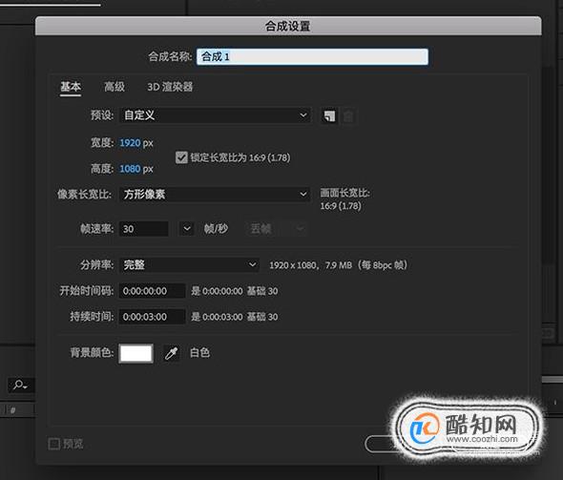Viewport: 563px width, 480px height.
Task: Open the 3D 渲染器 tab
Action: (170, 87)
